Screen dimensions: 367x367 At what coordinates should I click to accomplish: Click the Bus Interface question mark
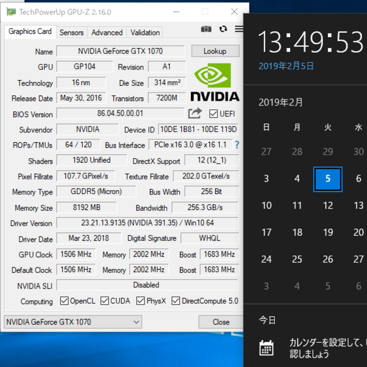coord(237,145)
